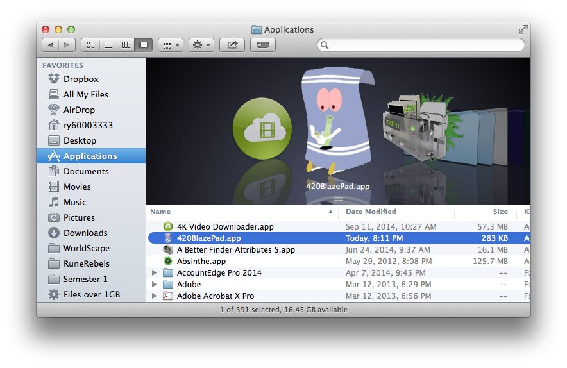
Task: Switch to Cover Flow view
Action: click(144, 45)
